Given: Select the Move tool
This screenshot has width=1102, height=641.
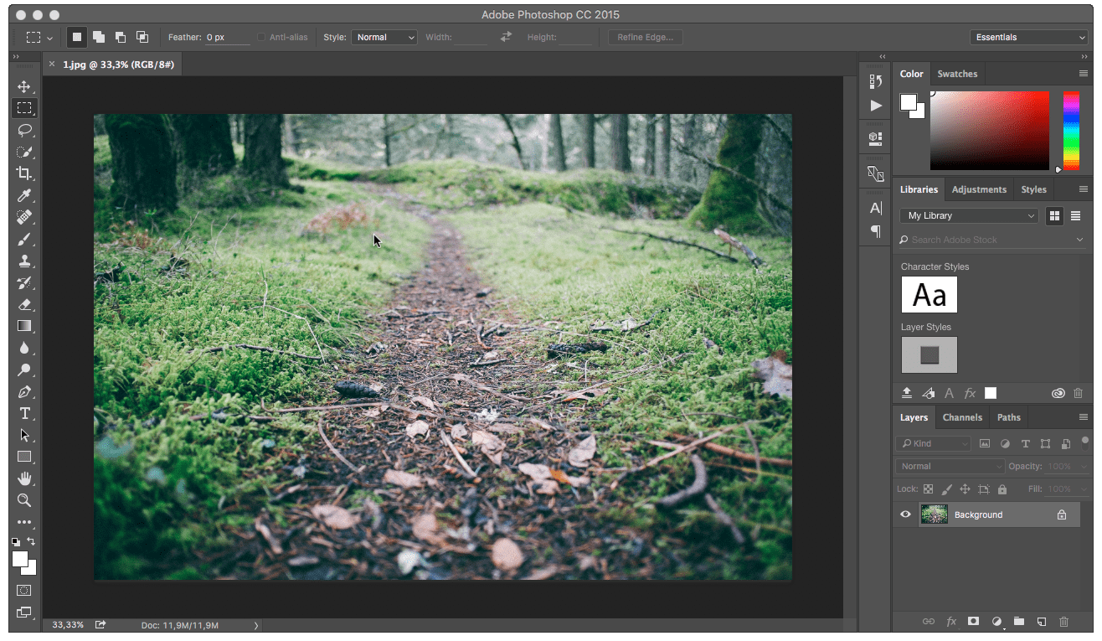Looking at the screenshot, I should click(24, 86).
